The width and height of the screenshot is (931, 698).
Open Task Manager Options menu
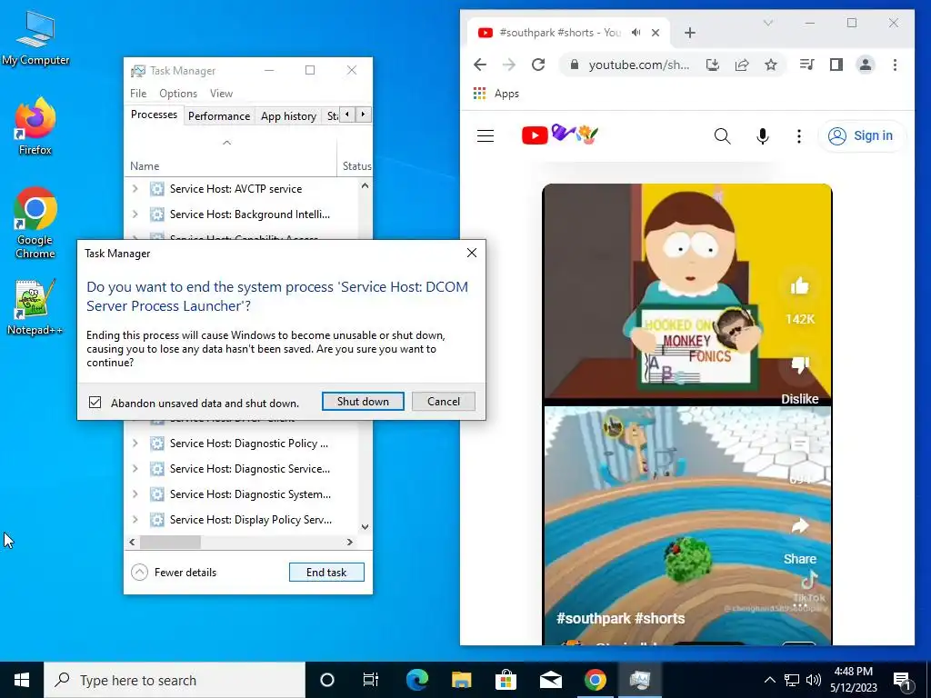click(x=178, y=94)
